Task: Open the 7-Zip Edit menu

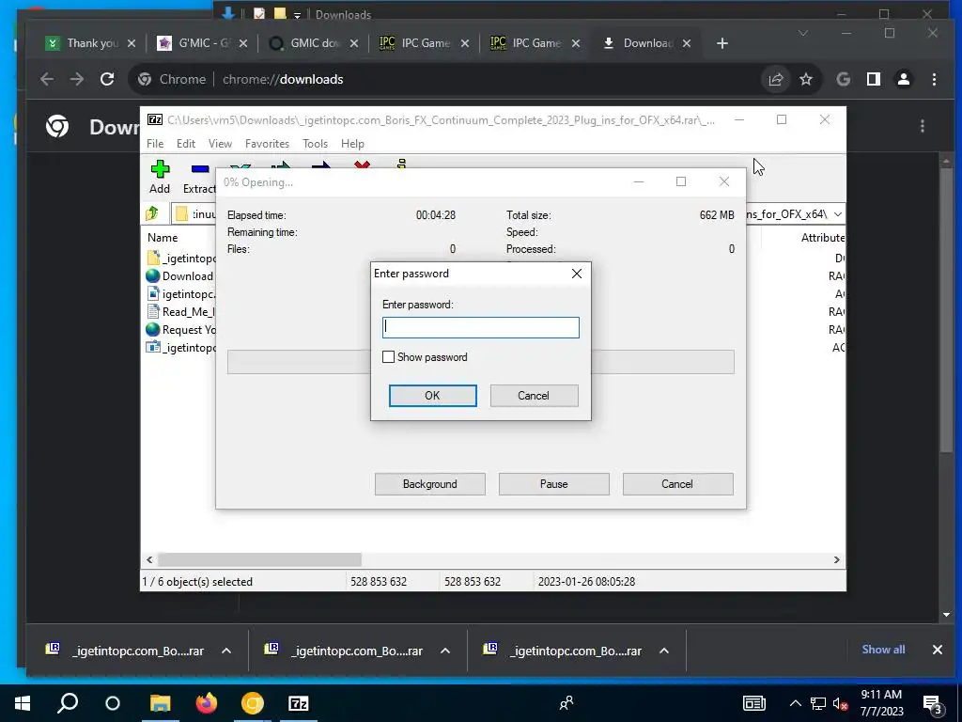Action: point(186,143)
